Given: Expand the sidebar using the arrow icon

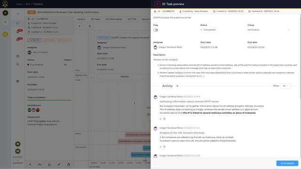Looking at the screenshot, I should pyautogui.click(x=18, y=14).
